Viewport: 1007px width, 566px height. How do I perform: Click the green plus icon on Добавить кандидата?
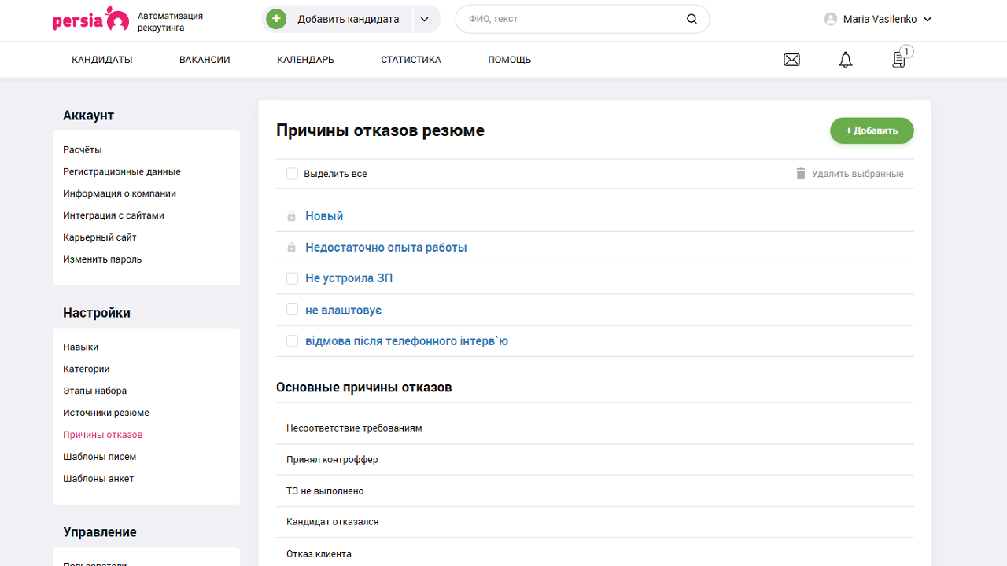click(x=275, y=18)
